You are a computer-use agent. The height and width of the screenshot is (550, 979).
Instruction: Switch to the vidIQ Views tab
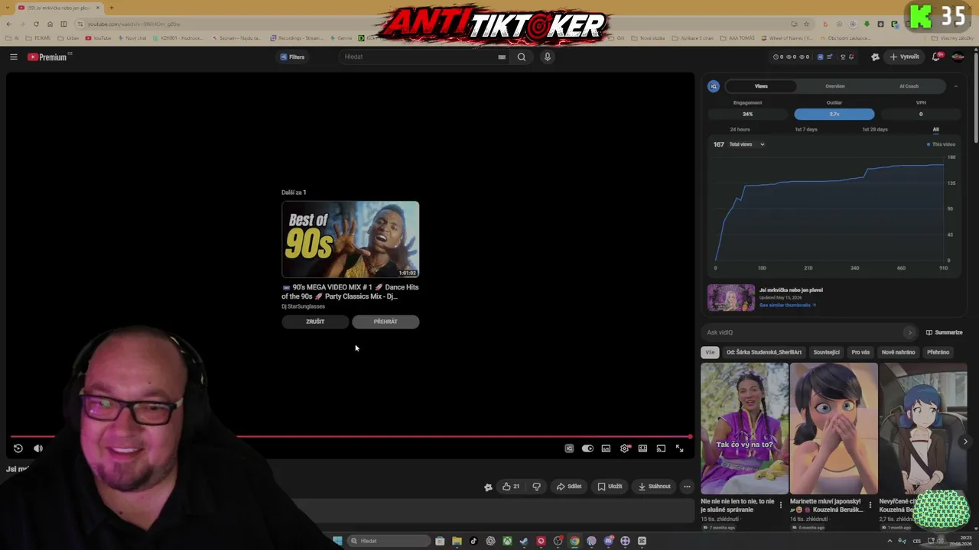(x=761, y=86)
